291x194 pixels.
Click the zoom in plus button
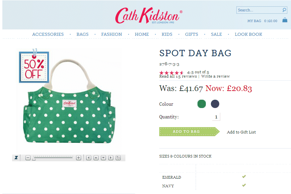(x=78, y=158)
